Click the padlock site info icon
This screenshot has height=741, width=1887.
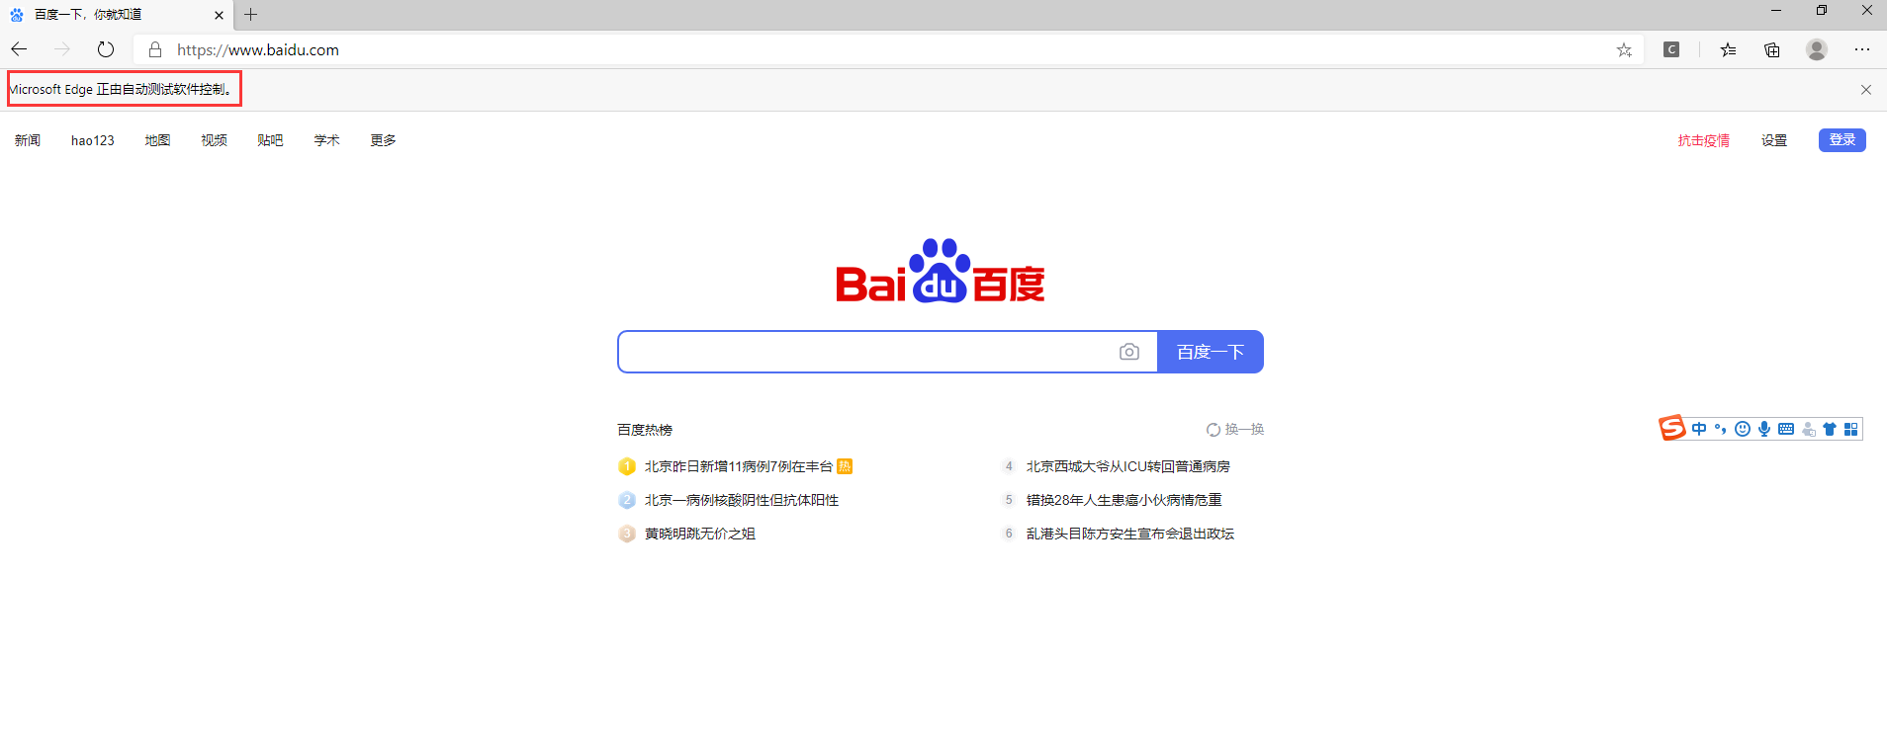pos(155,49)
